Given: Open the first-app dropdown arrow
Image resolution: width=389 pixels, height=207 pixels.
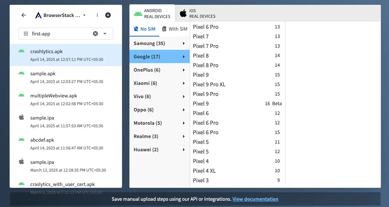Looking at the screenshot, I should 105,34.
